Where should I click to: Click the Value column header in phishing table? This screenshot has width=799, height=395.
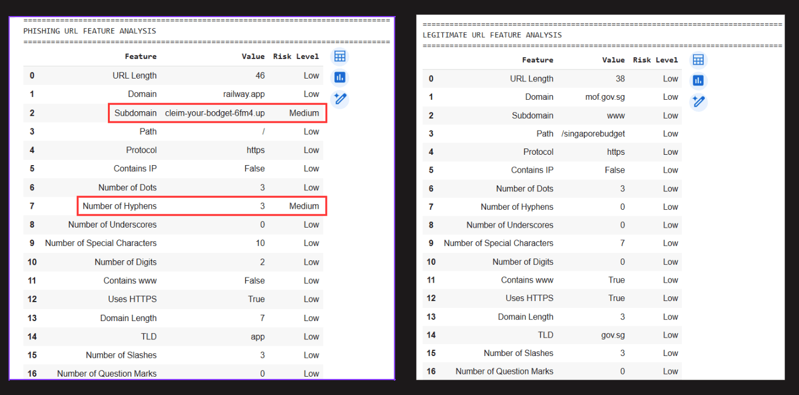point(253,56)
